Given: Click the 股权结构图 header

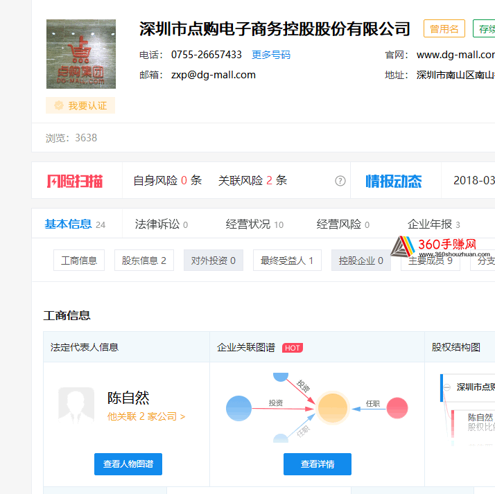Looking at the screenshot, I should 456,347.
